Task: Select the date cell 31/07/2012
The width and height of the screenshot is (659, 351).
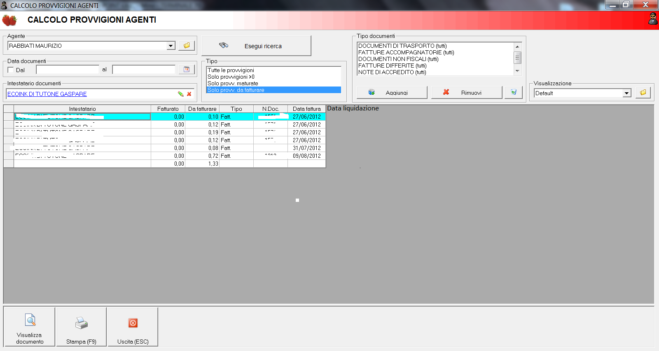Action: [307, 148]
